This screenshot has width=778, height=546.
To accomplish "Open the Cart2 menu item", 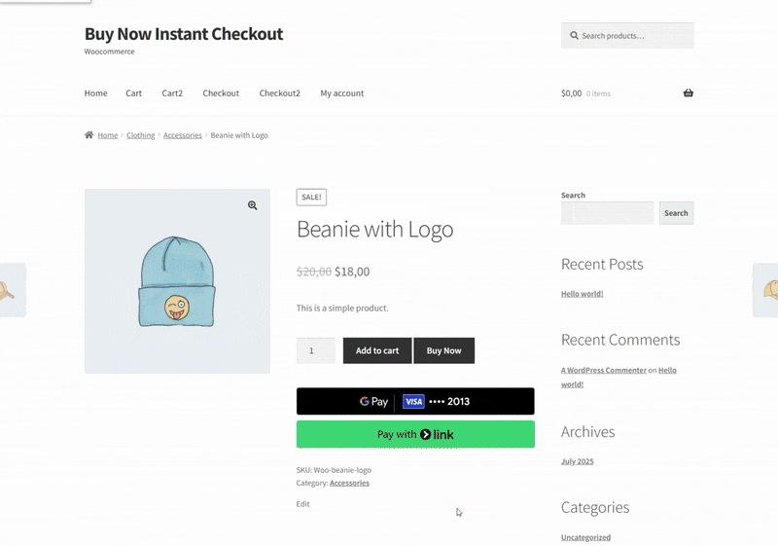I will point(172,93).
